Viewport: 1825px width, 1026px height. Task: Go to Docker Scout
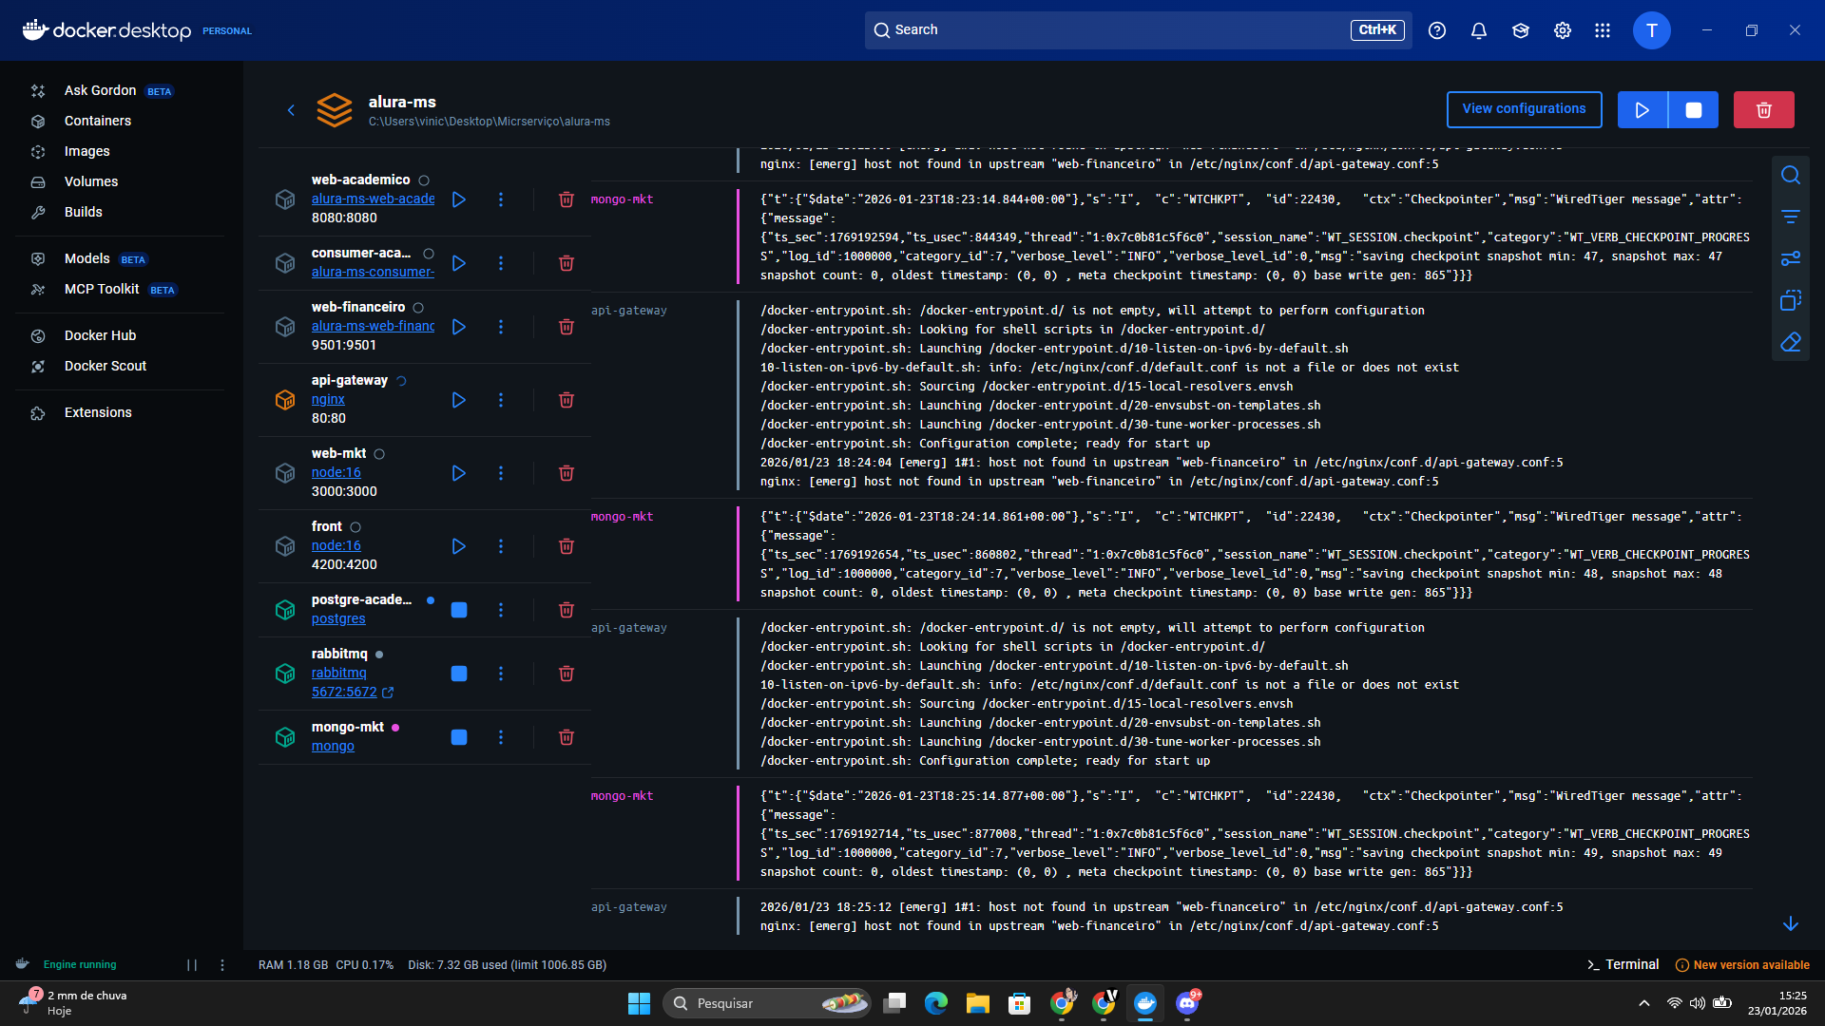tap(105, 366)
